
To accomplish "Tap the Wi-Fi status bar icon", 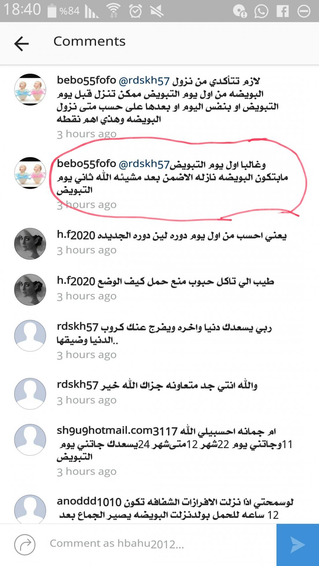I will (113, 11).
